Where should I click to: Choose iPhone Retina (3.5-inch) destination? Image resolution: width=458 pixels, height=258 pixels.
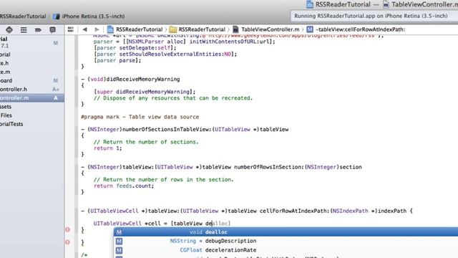click(89, 16)
